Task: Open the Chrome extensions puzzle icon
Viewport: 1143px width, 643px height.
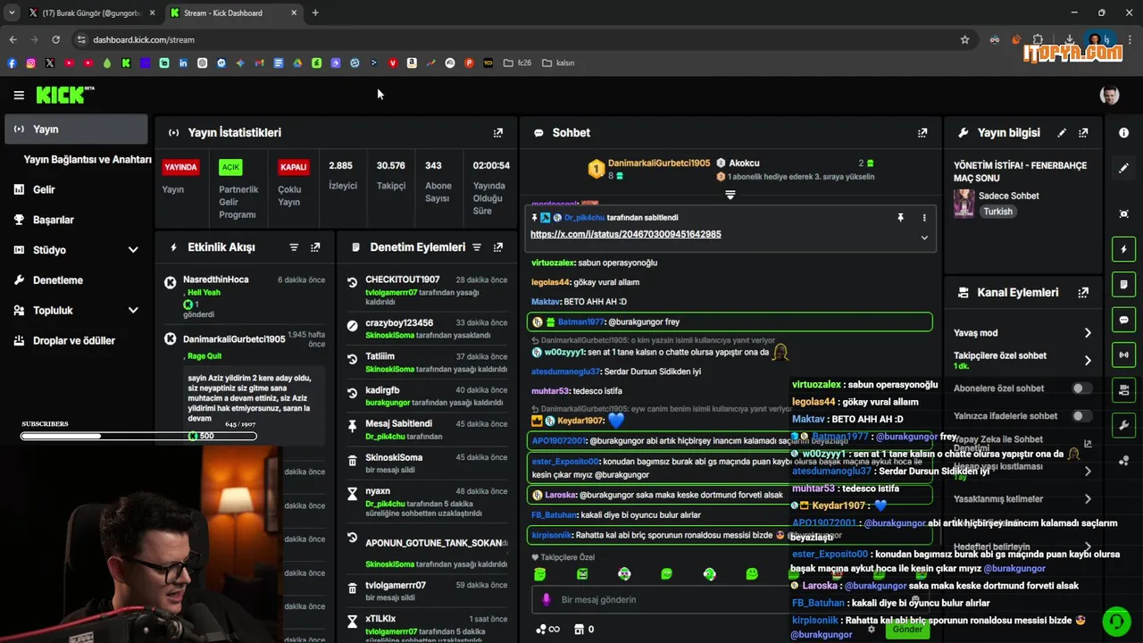Action: [x=1038, y=39]
